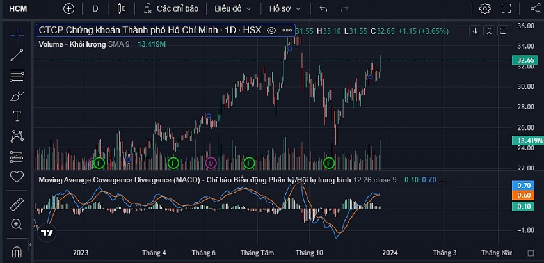
Task: Expand the Biểu đồ dropdown
Action: 232,9
